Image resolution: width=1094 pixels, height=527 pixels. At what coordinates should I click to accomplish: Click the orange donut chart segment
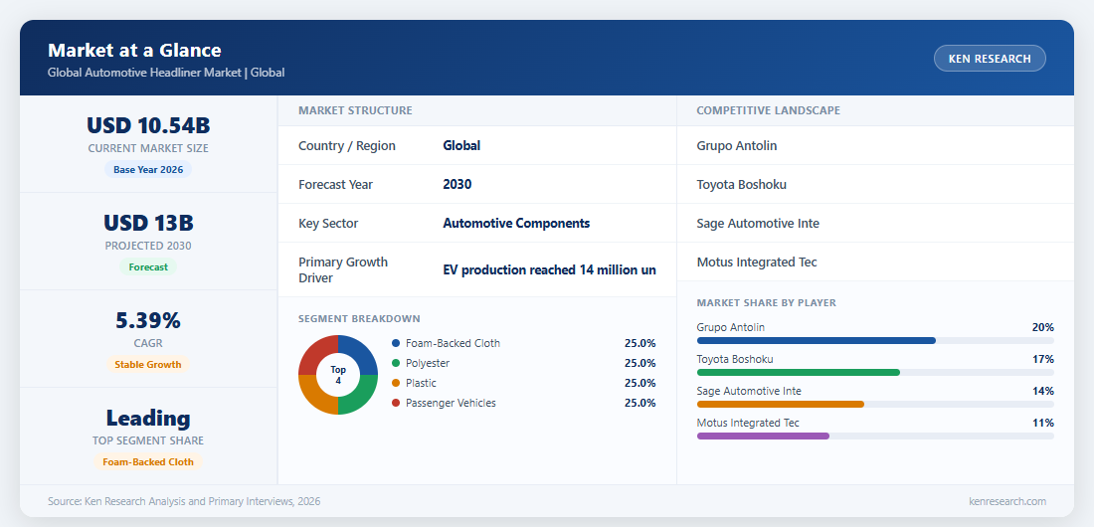pyautogui.click(x=318, y=395)
